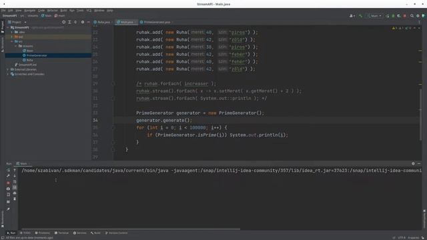427x240 pixels.
Task: Open the VCS menu
Action: (x=89, y=11)
